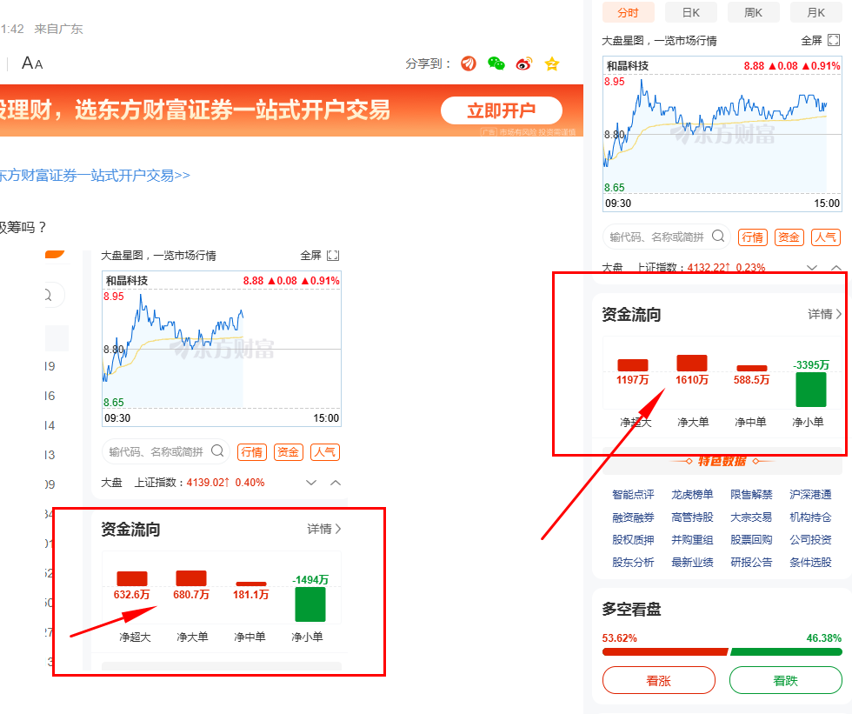Click 多空看盘 heading

[631, 609]
